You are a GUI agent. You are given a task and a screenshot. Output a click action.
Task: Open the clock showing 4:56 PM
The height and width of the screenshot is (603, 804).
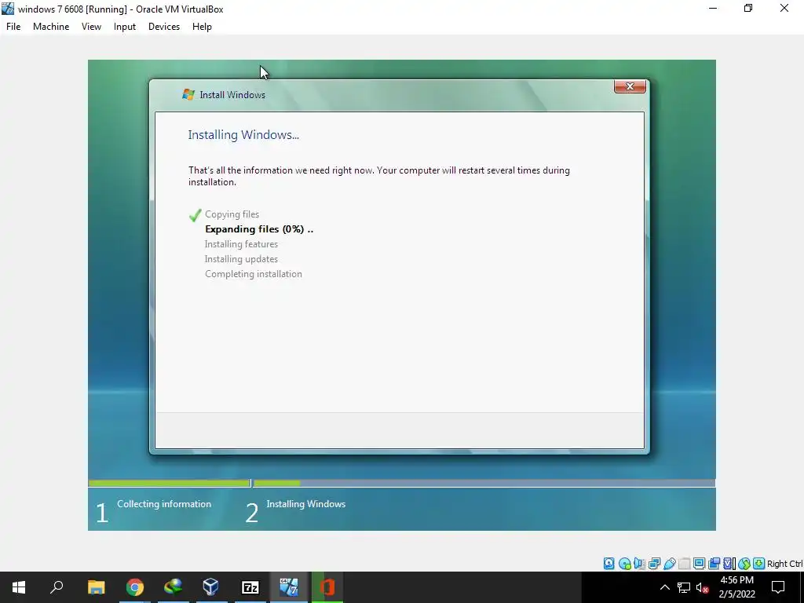pos(736,587)
